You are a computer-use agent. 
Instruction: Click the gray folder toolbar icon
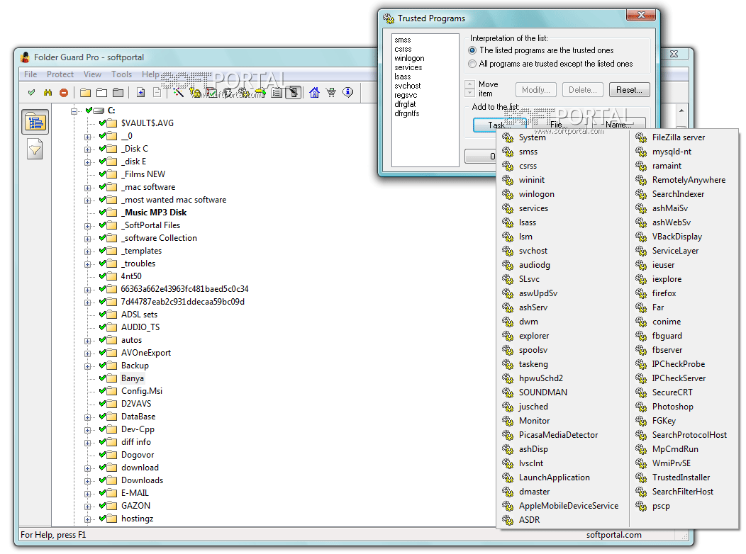click(x=118, y=93)
